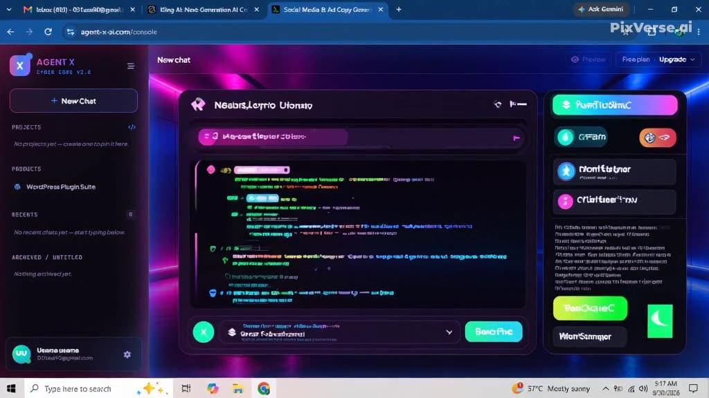709x398 pixels.
Task: Click the green shield icon in code output
Action: pyautogui.click(x=213, y=249)
